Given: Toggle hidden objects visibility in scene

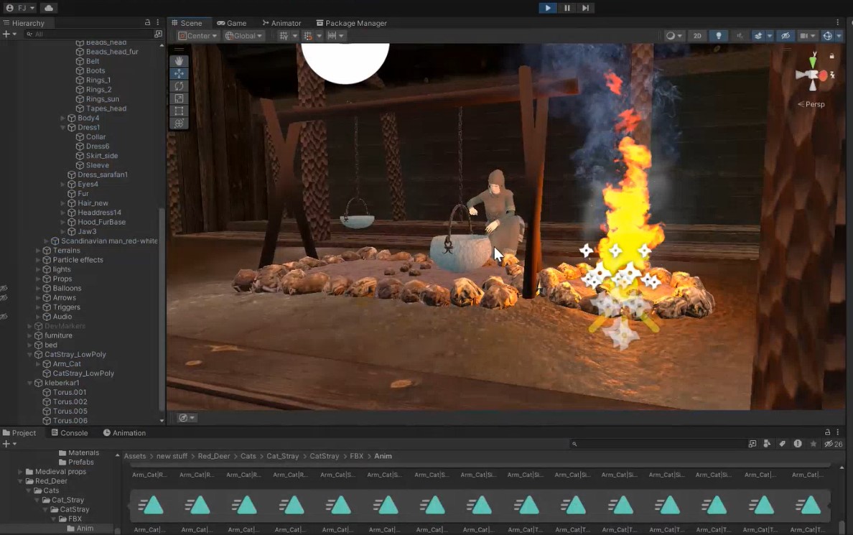Looking at the screenshot, I should point(786,36).
